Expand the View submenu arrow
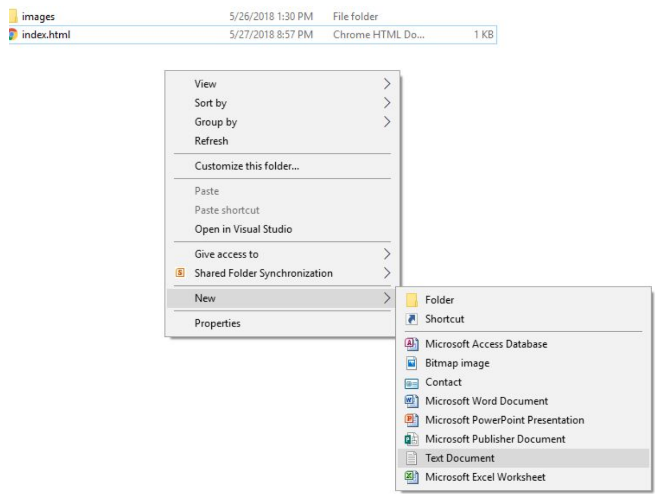Image resolution: width=660 pixels, height=502 pixels. 387,84
